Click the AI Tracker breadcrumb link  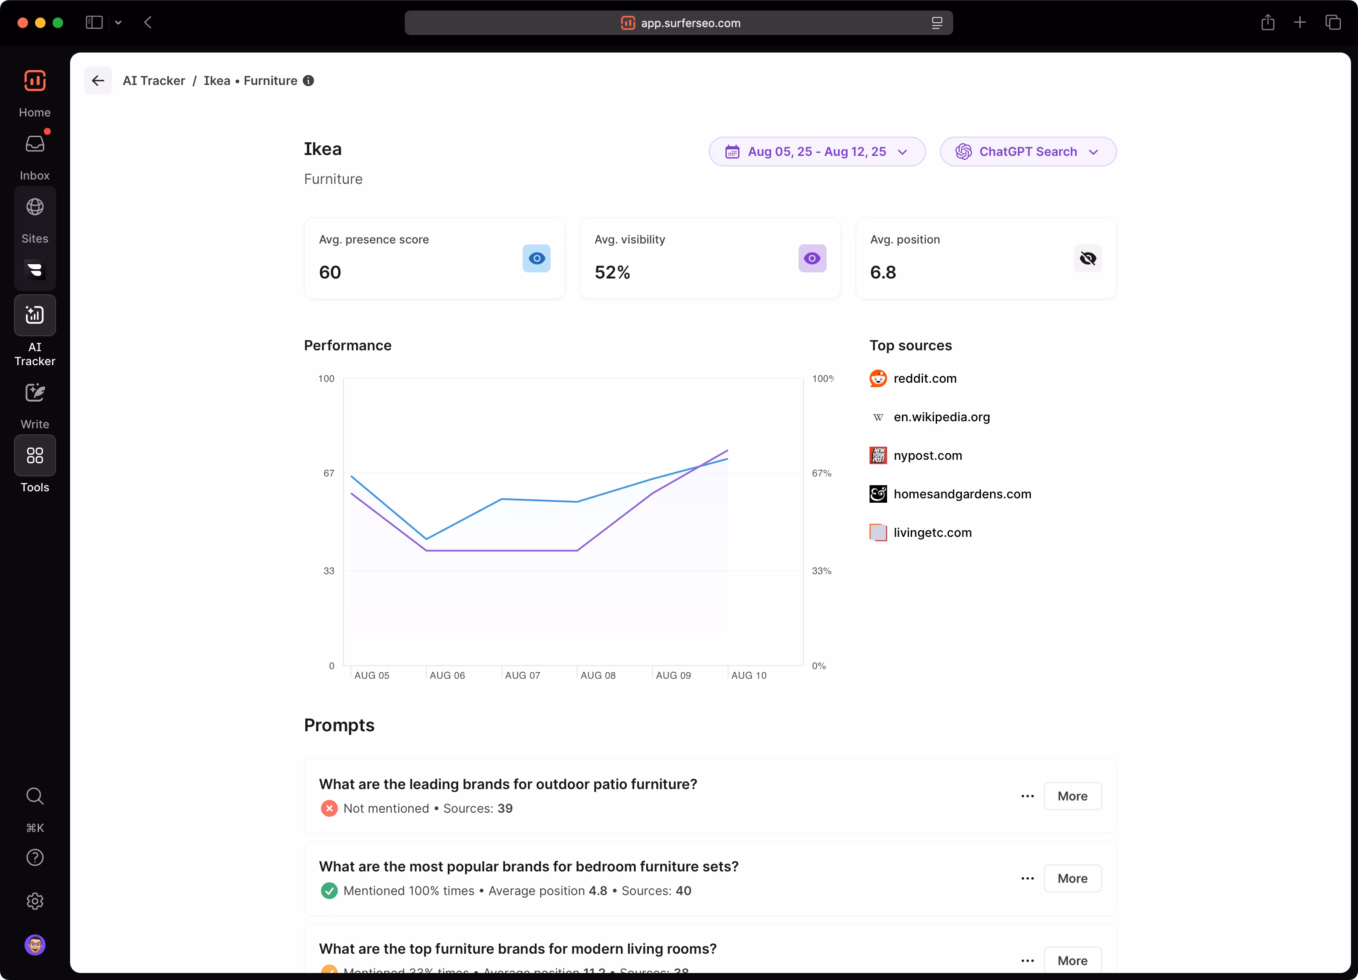click(x=154, y=81)
